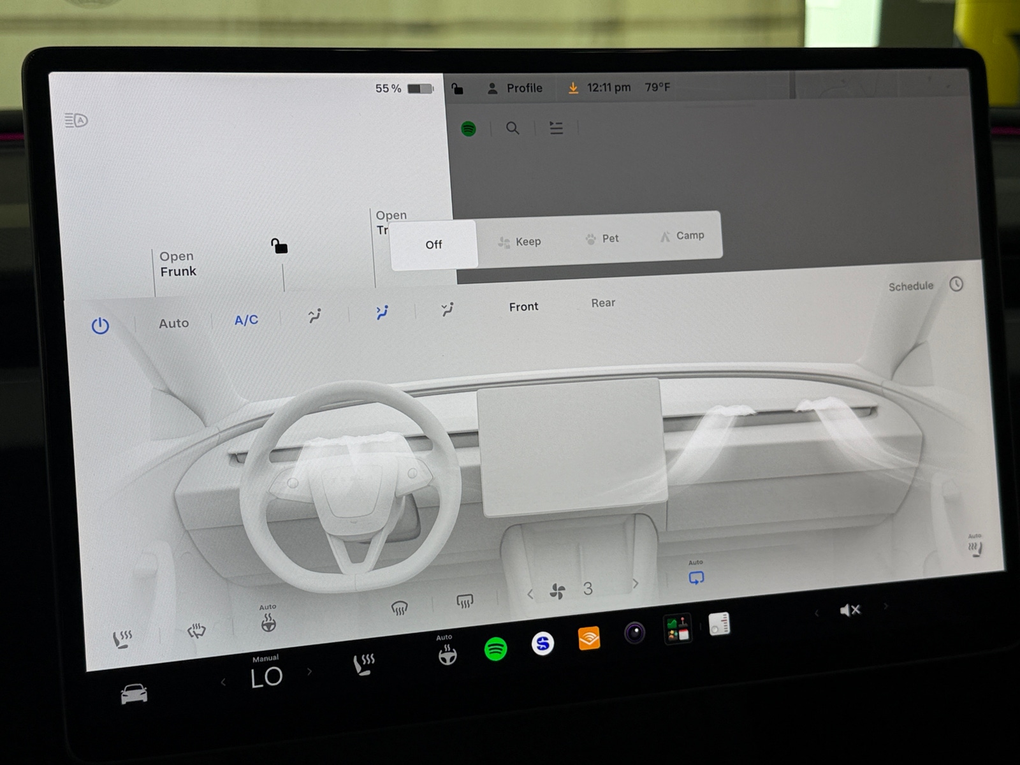Tap the 12:11 pm clock text
Screen dimensions: 1020x765
click(x=609, y=87)
